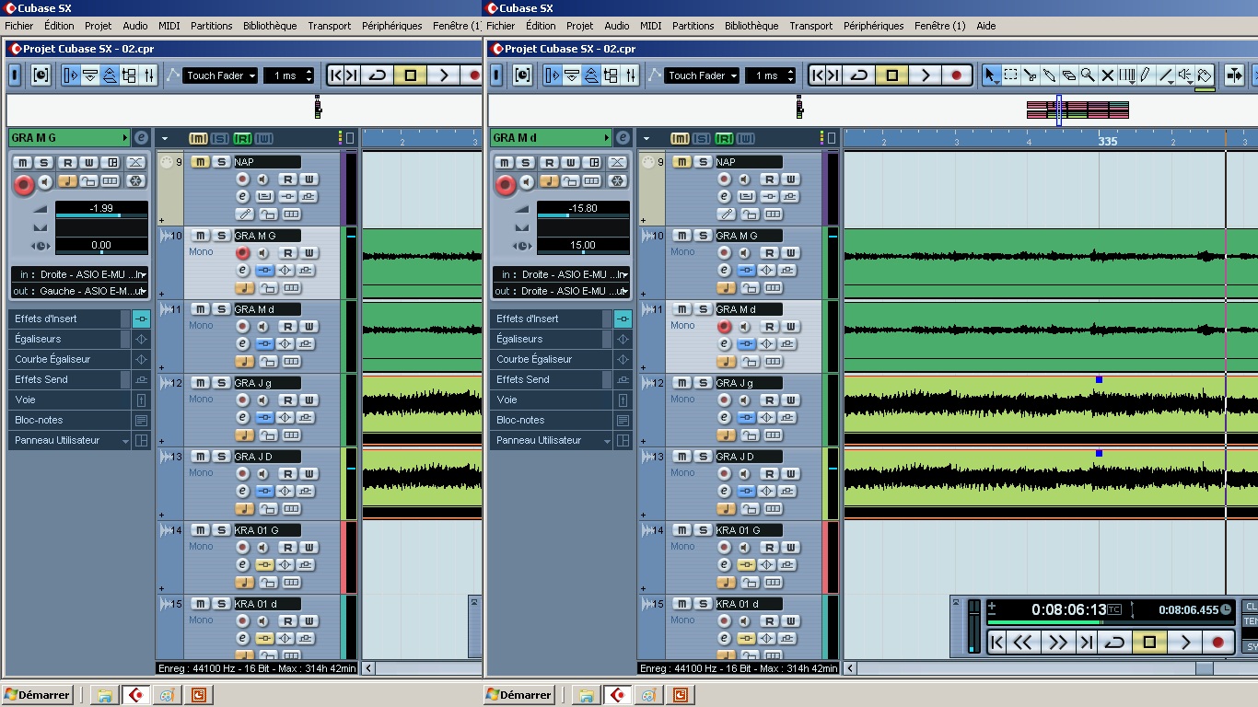Click the 0:08:06:13 timecode display
Image resolution: width=1258 pixels, height=707 pixels.
click(x=1068, y=609)
